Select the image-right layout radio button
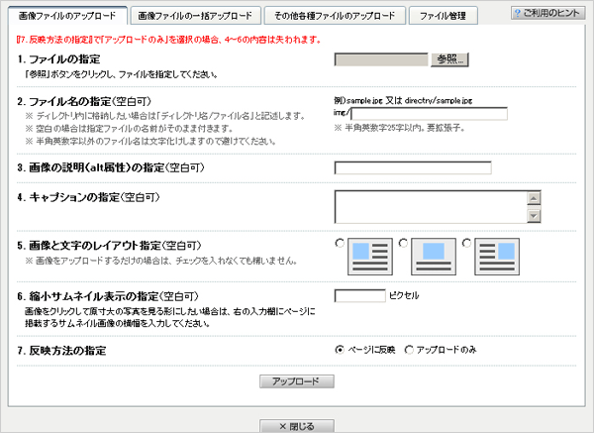594x433 pixels. (466, 243)
